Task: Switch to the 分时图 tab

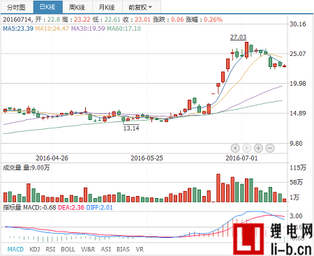Action: point(17,7)
